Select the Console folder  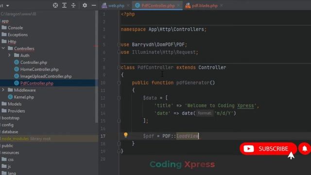12,28
